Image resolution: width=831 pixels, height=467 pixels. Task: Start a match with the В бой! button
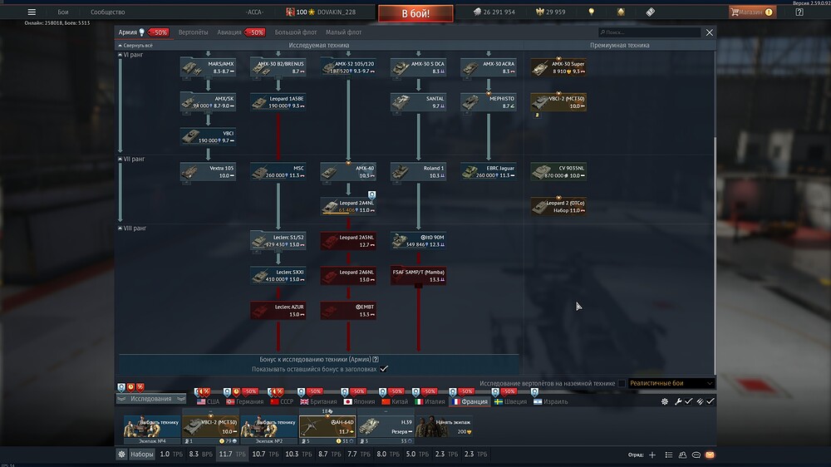pyautogui.click(x=415, y=13)
